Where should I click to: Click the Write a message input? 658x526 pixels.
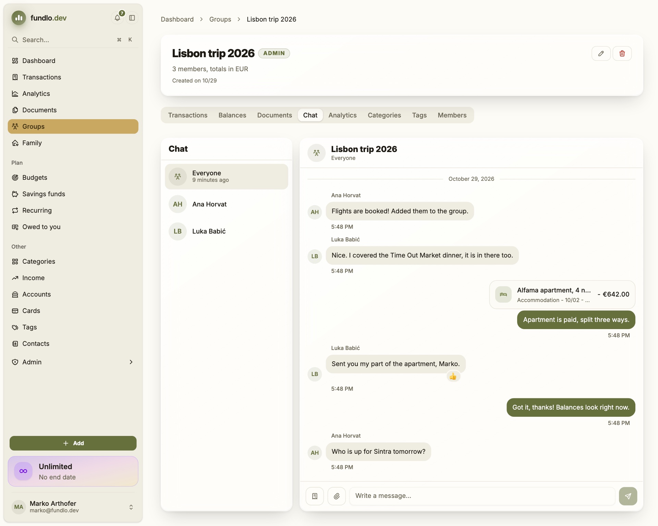482,496
